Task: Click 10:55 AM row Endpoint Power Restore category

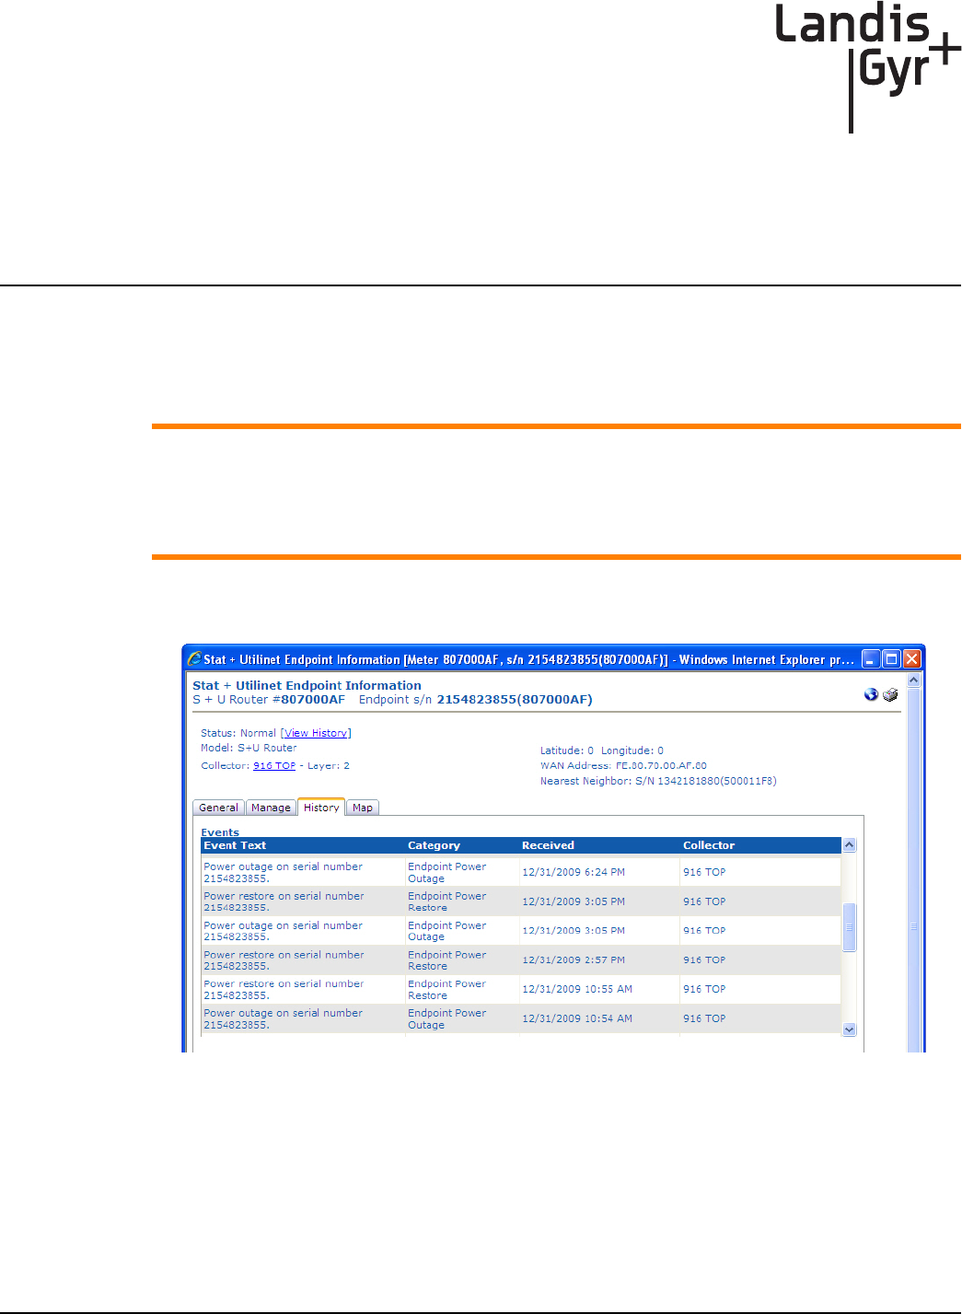Action: point(446,989)
